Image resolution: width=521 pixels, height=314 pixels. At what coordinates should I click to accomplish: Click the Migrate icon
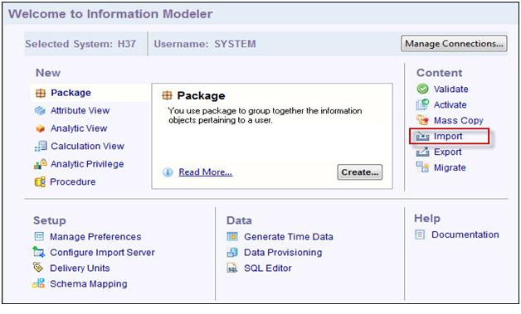(x=422, y=167)
